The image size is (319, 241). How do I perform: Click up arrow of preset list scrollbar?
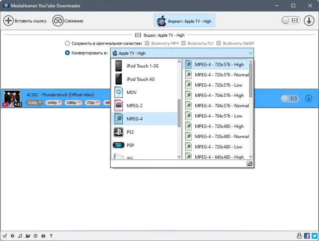251,61
